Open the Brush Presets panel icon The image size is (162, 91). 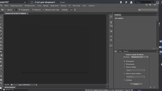111,26
